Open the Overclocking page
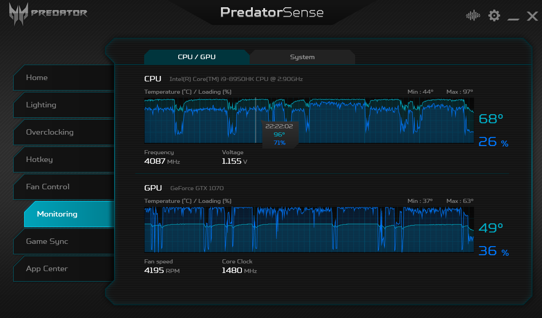542x318 pixels. point(64,132)
